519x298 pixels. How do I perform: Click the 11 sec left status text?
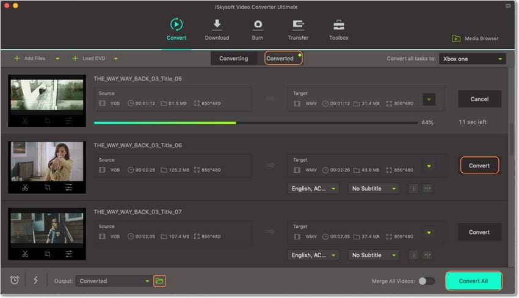pyautogui.click(x=473, y=122)
